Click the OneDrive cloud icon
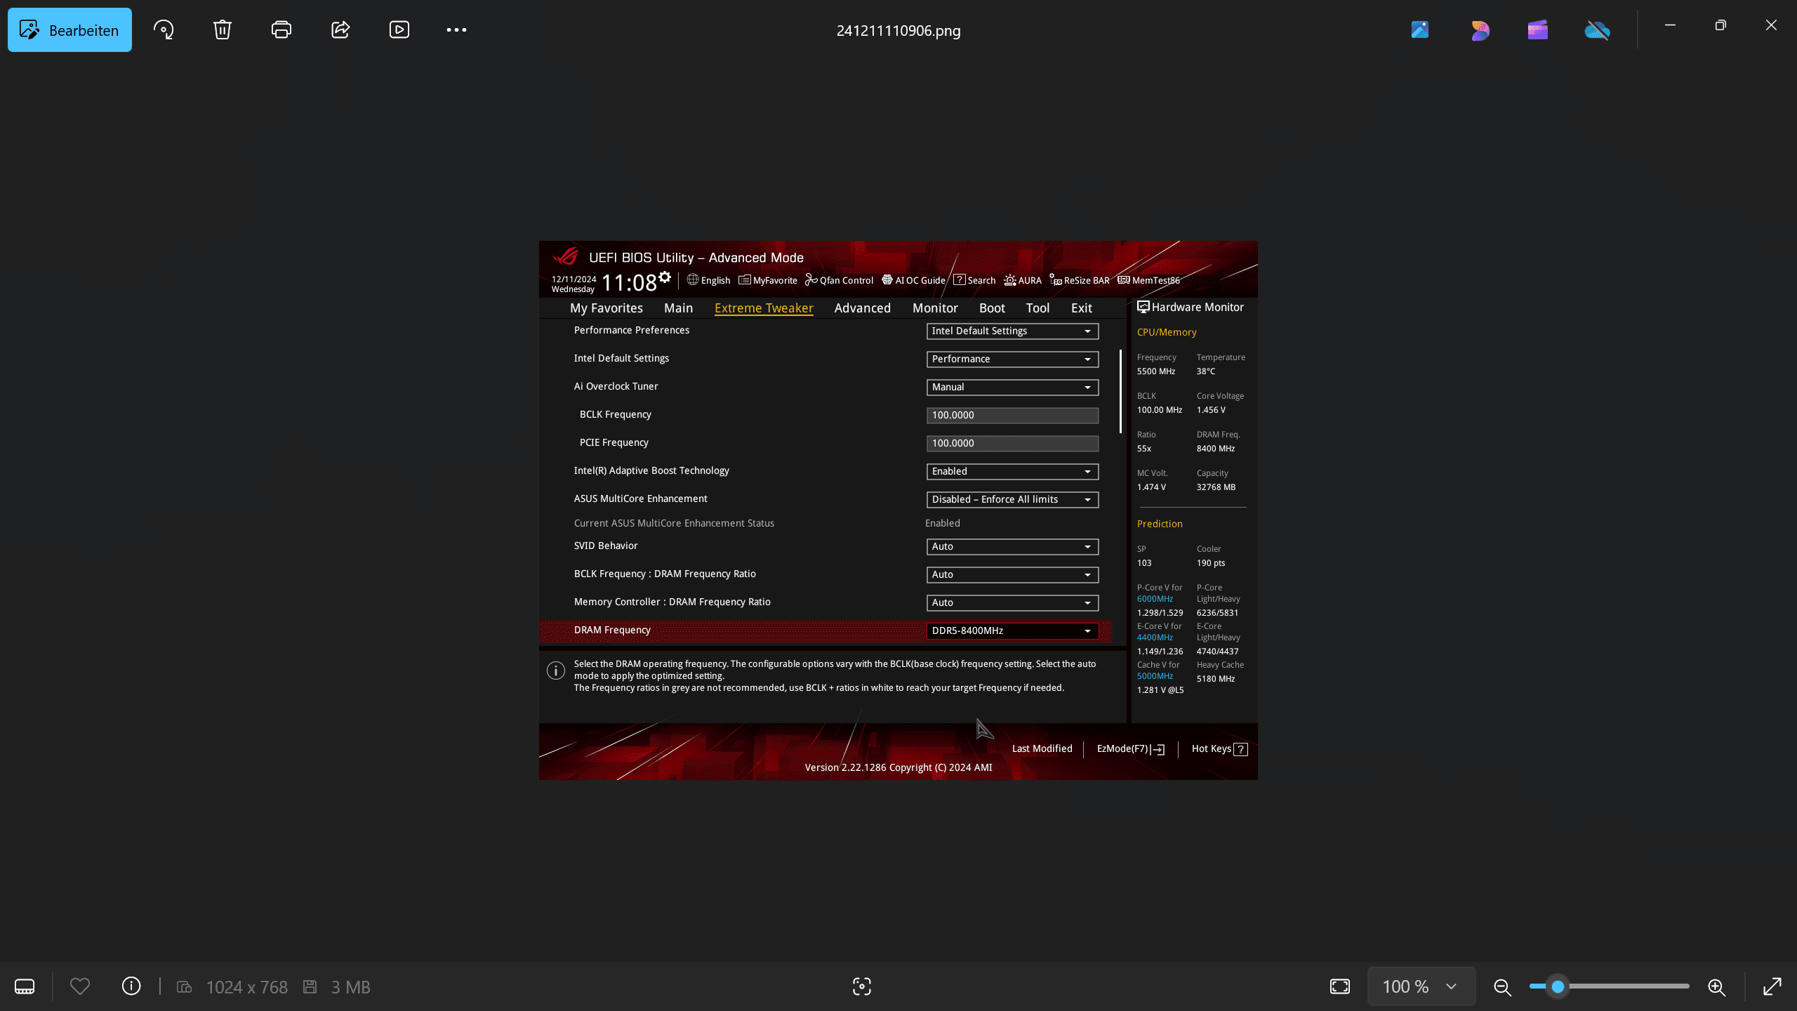This screenshot has width=1797, height=1011. click(1597, 29)
